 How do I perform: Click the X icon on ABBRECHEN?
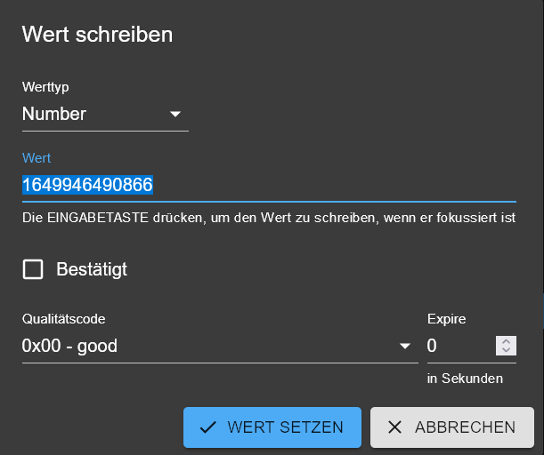pyautogui.click(x=395, y=427)
